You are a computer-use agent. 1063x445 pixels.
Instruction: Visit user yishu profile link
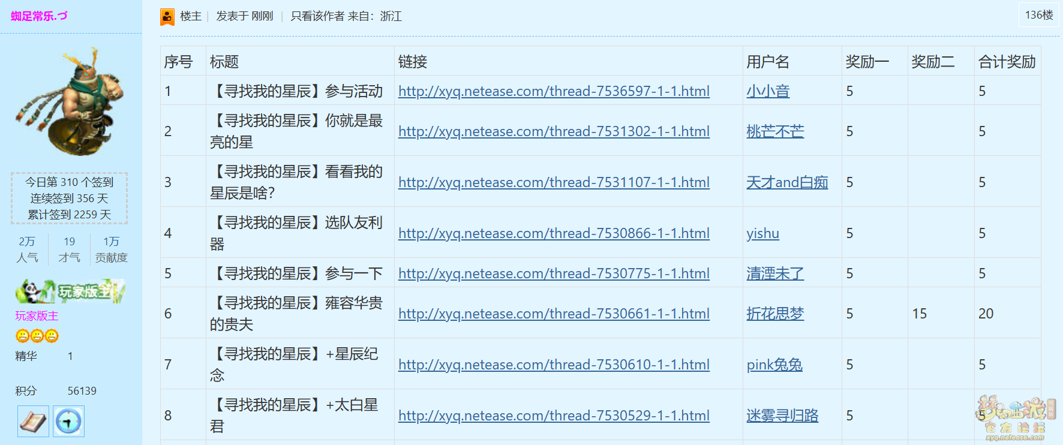click(762, 233)
